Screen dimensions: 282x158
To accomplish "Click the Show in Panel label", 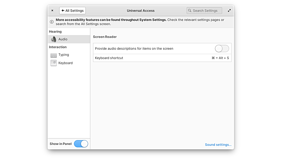I will [x=60, y=144].
